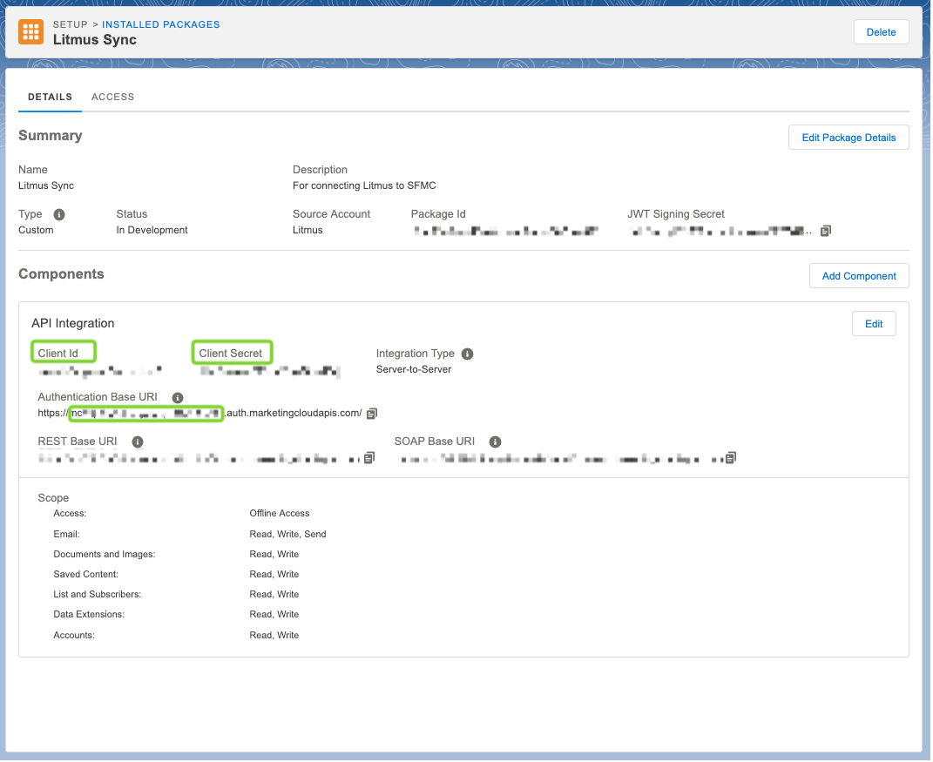Click the Integration Type info icon
The width and height of the screenshot is (933, 762).
pyautogui.click(x=467, y=353)
